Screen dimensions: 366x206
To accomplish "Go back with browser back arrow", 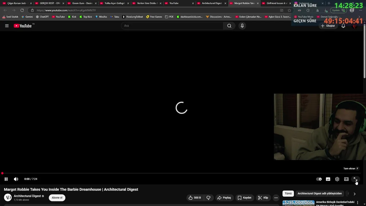I will (x=5, y=10).
